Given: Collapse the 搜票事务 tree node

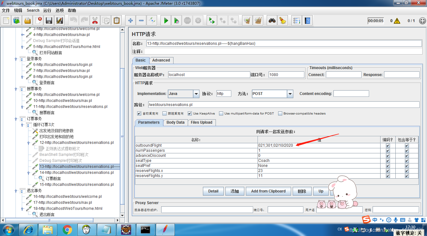Looking at the screenshot, I should pyautogui.click(x=16, y=89).
